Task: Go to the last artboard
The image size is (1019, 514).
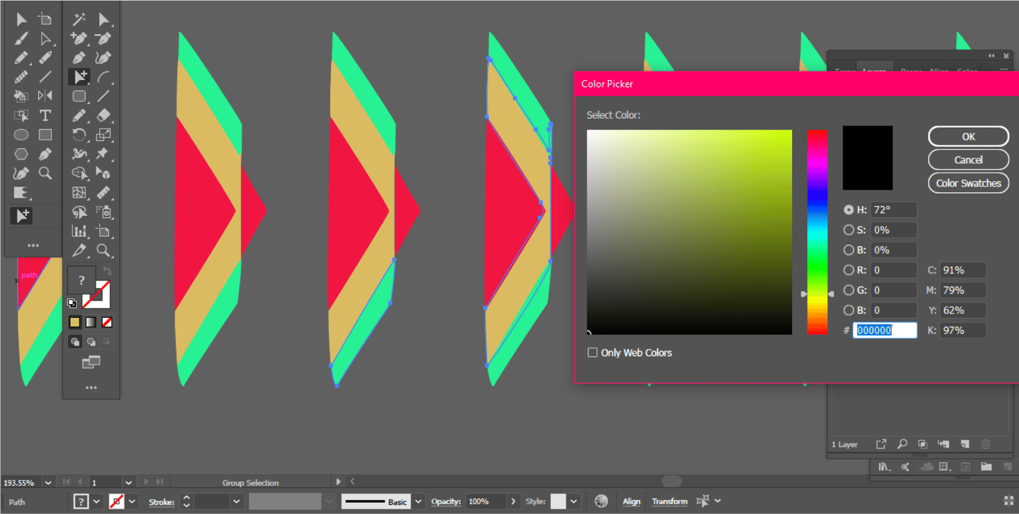Action: [x=160, y=482]
